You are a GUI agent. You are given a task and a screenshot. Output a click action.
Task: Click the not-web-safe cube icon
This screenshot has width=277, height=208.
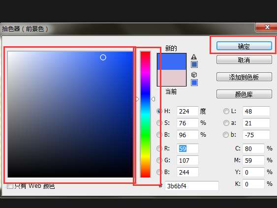coord(194,75)
